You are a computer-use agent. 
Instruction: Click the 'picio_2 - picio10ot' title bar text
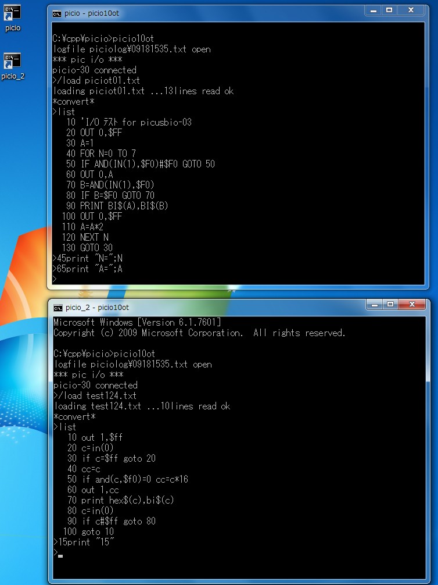(97, 308)
